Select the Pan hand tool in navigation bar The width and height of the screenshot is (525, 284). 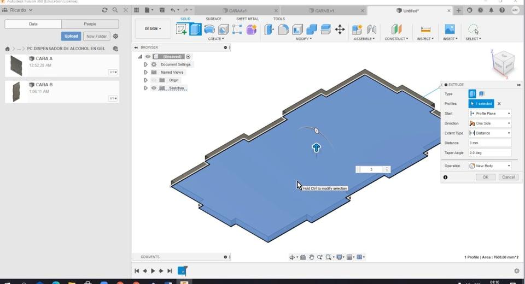[x=311, y=257]
